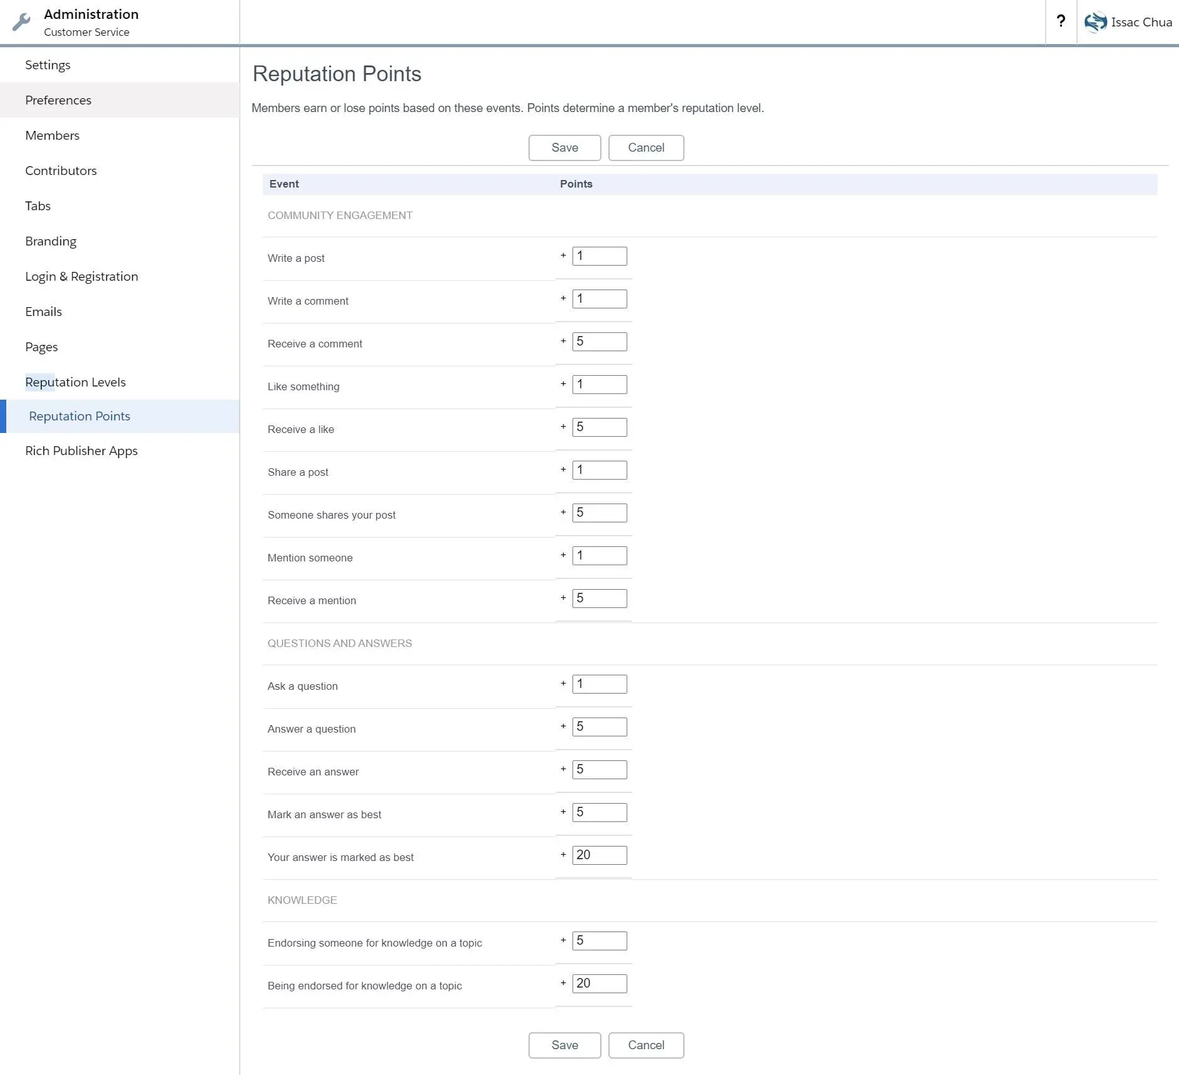Click the bottom Cancel button
This screenshot has height=1075, width=1179.
click(646, 1045)
